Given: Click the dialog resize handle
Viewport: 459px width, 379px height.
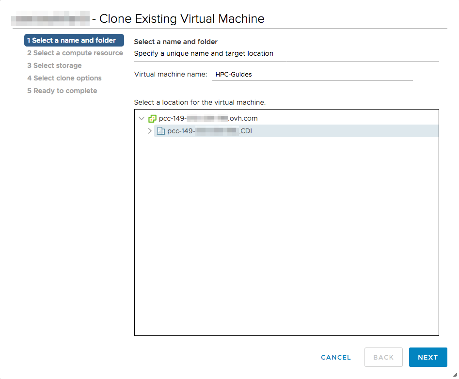Looking at the screenshot, I should 455,375.
